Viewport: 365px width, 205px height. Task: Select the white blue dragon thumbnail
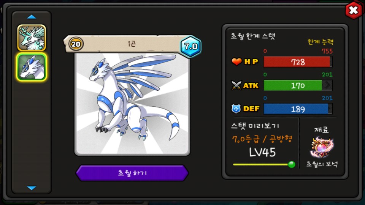point(32,67)
